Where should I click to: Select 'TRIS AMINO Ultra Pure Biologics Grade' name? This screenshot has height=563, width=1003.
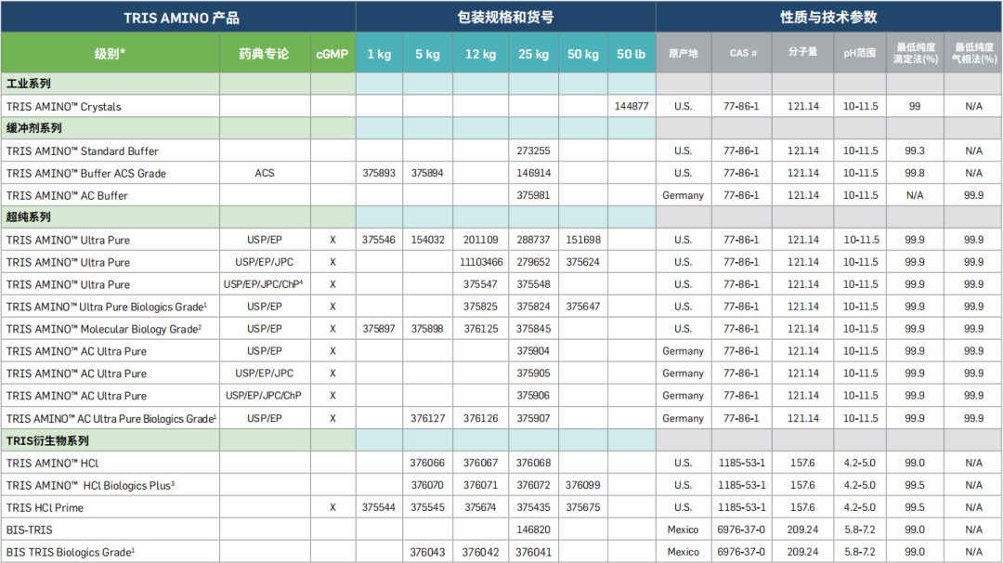(106, 308)
